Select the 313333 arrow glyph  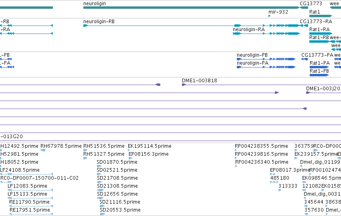pos(280,190)
